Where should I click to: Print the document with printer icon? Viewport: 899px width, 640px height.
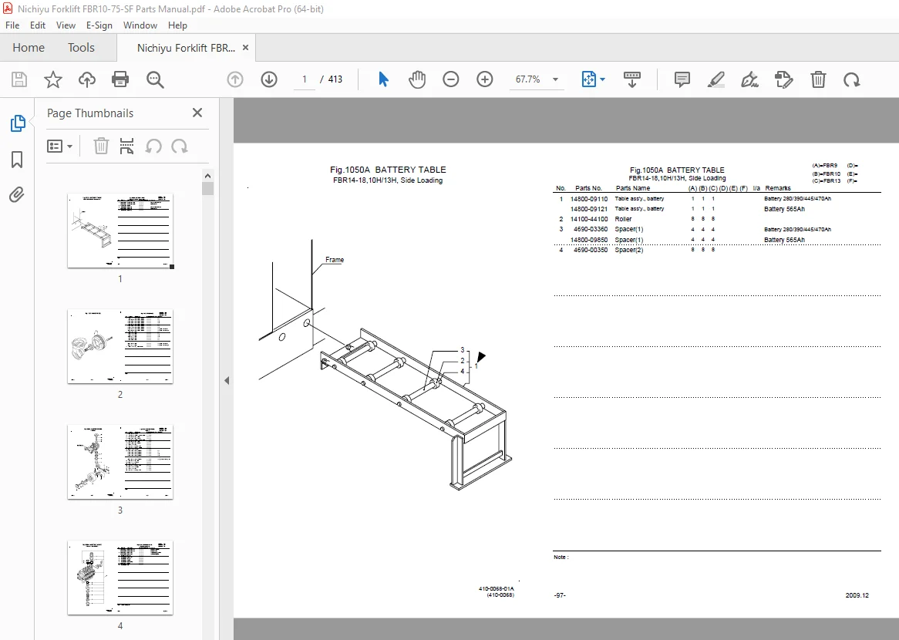(x=120, y=79)
